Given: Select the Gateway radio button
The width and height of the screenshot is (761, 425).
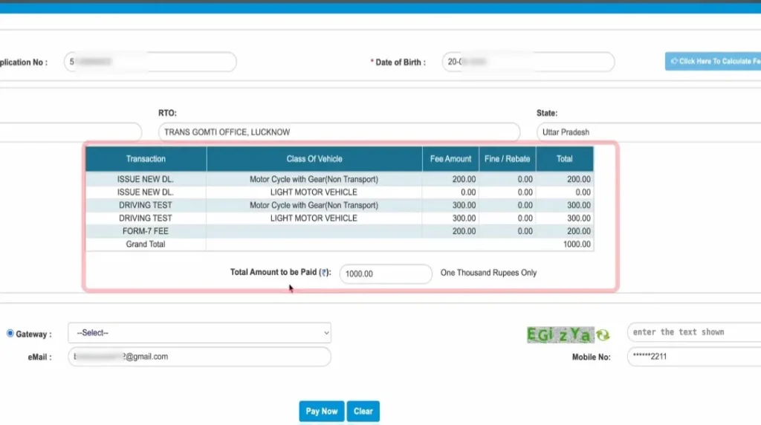Looking at the screenshot, I should click(10, 334).
